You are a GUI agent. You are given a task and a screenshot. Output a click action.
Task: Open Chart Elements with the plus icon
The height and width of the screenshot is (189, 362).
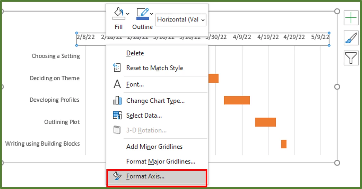pos(351,18)
